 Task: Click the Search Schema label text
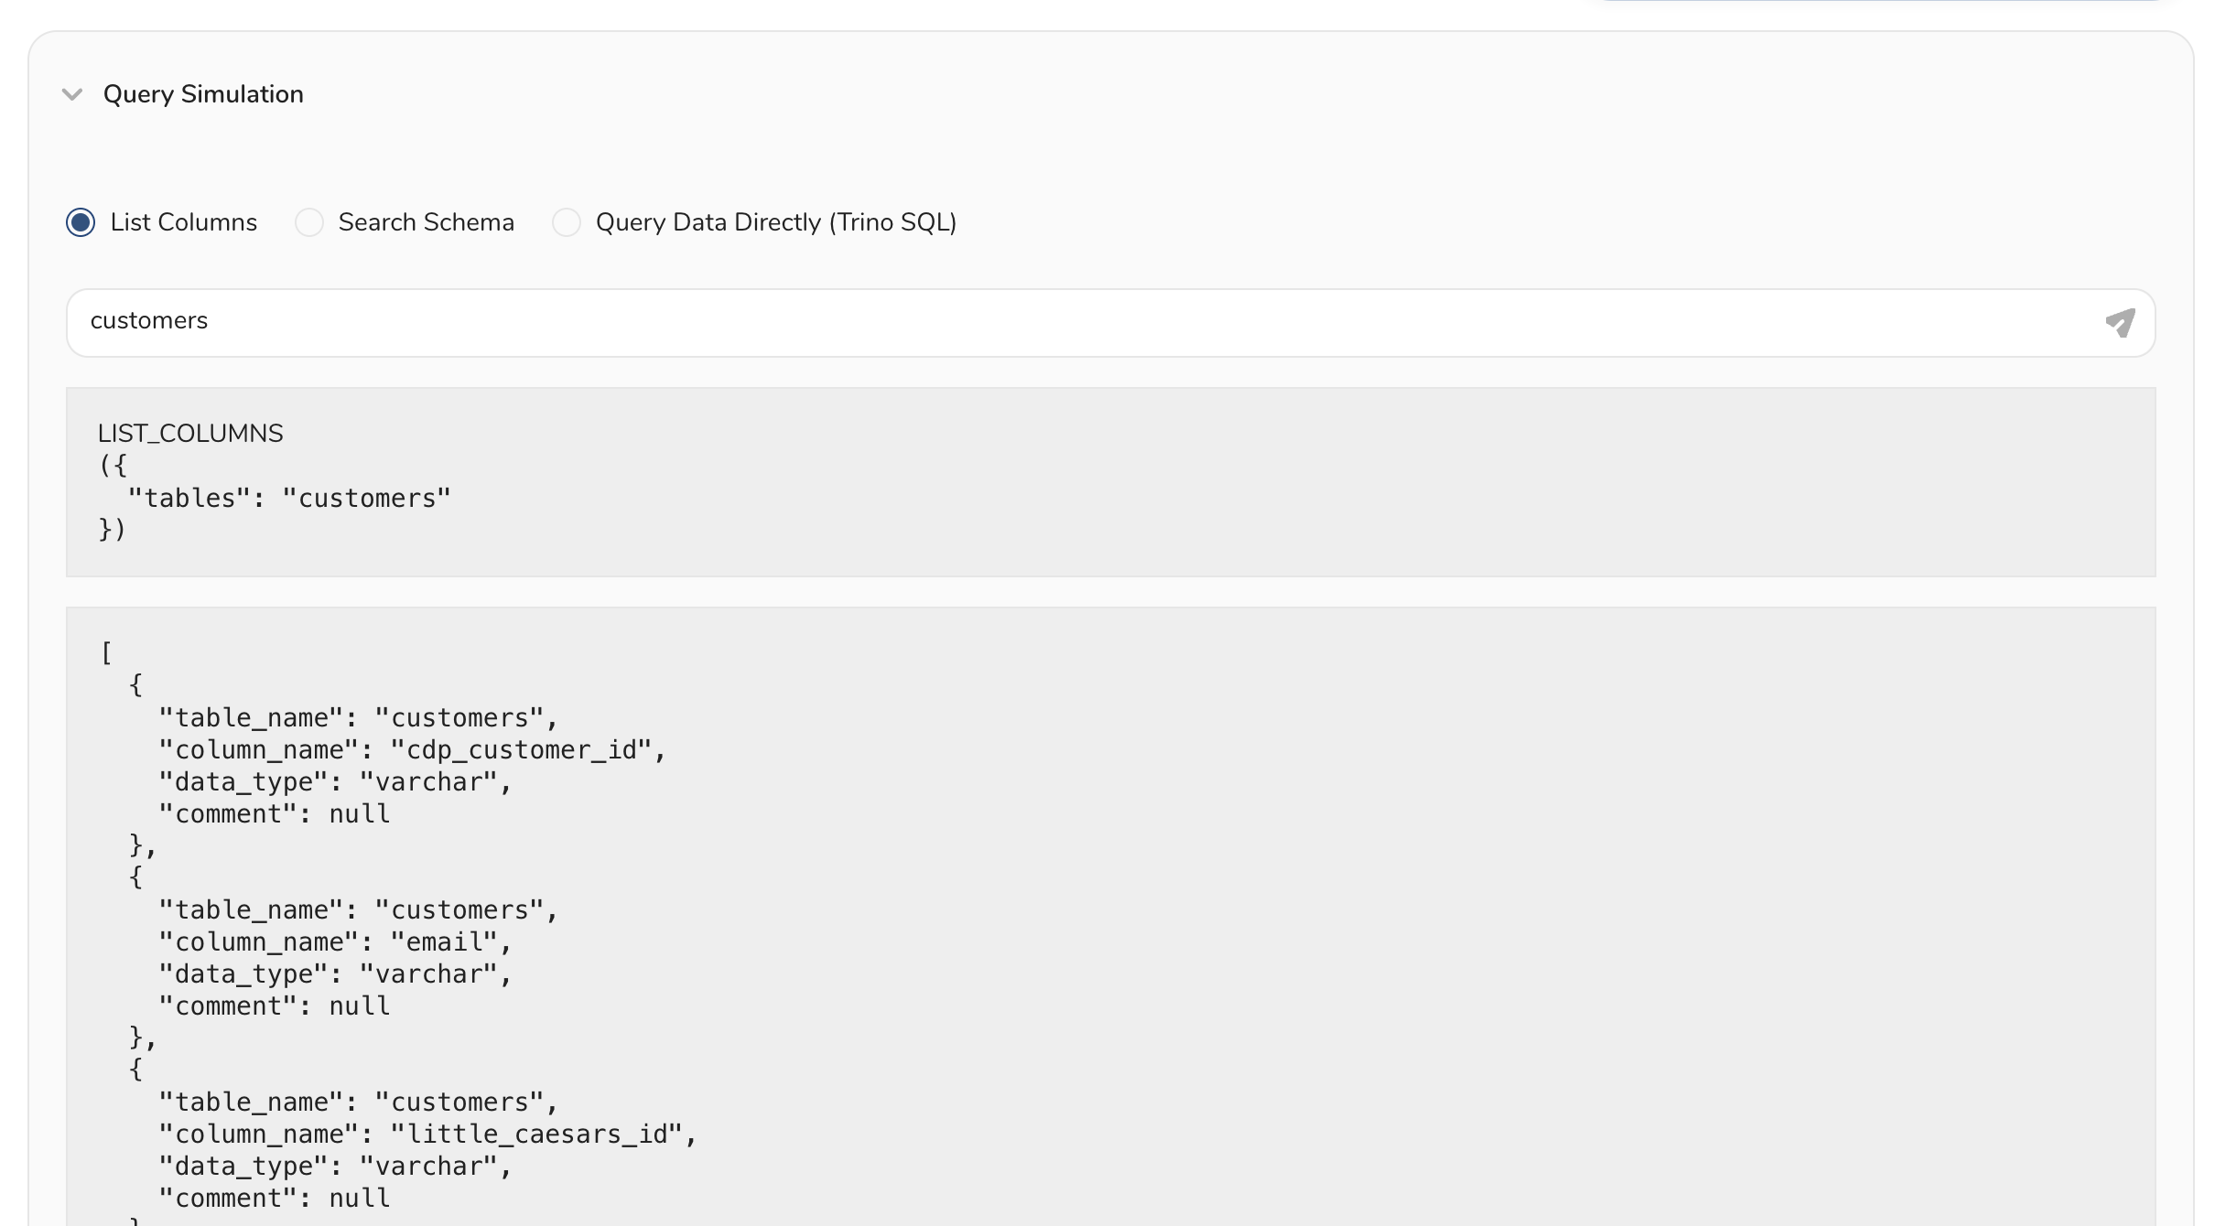coord(426,222)
